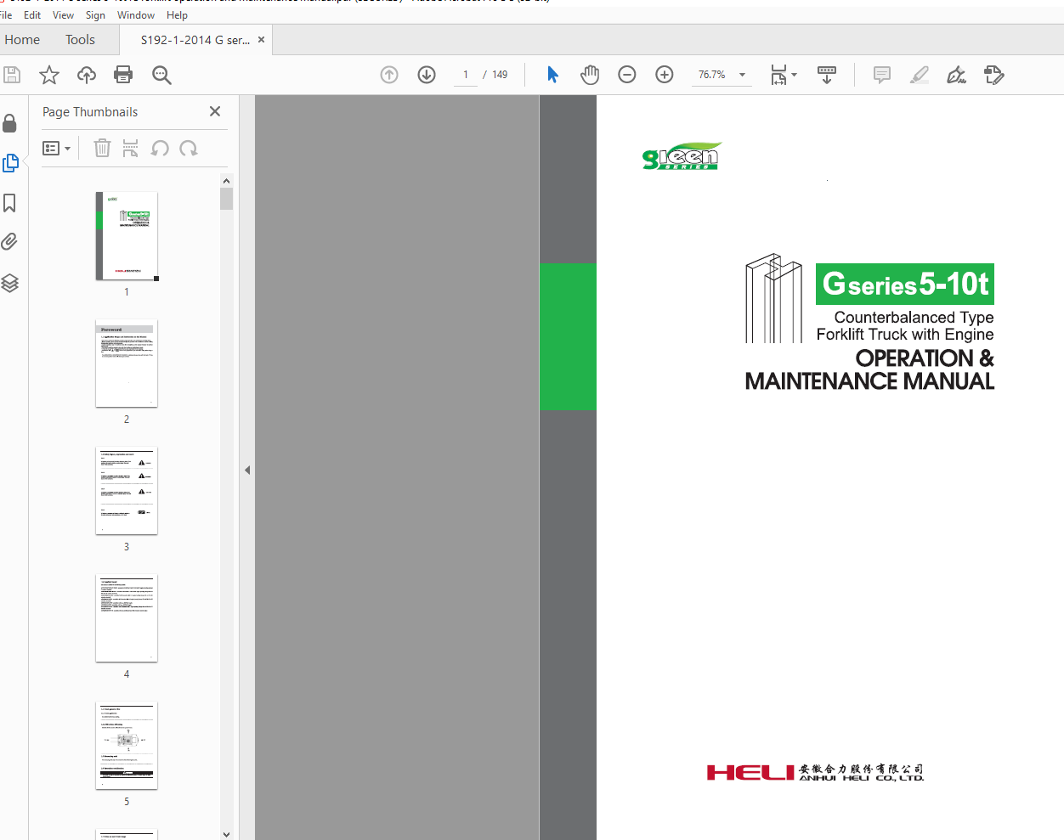This screenshot has width=1064, height=840.
Task: Click the cloud upload icon
Action: click(87, 75)
